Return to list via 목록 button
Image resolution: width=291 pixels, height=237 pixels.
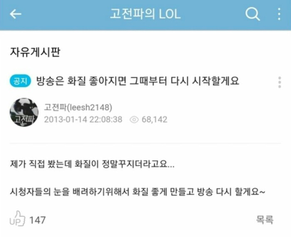click(x=265, y=219)
